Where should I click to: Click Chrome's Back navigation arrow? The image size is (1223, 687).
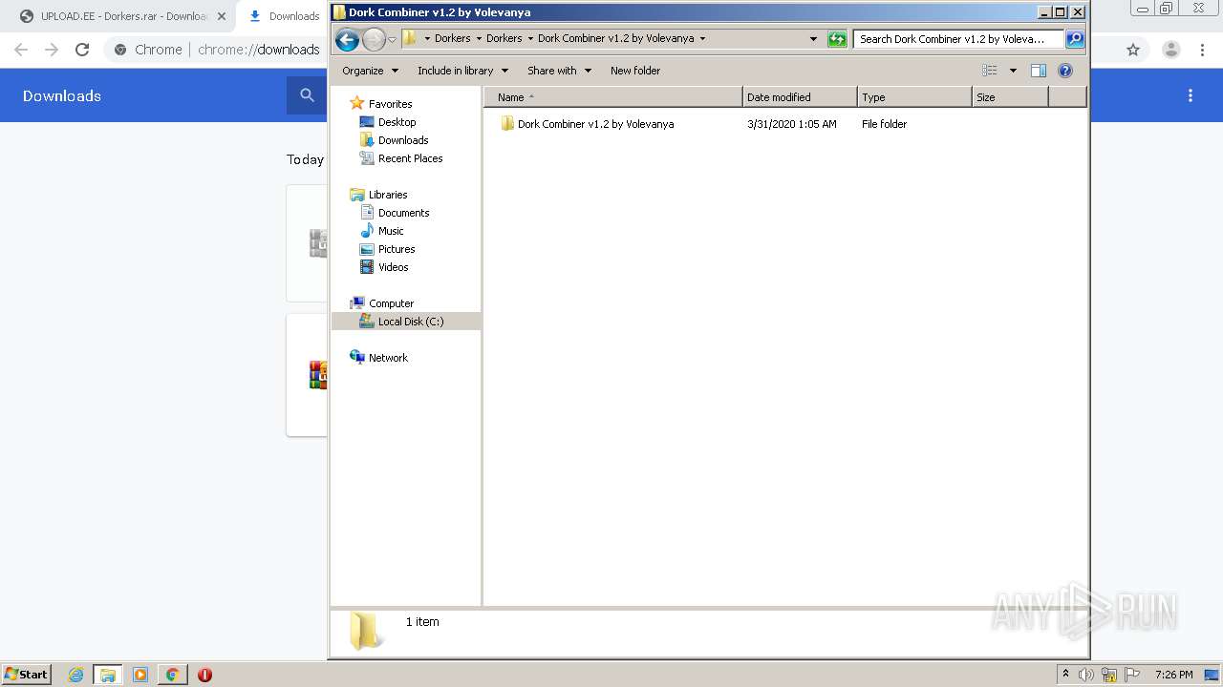pos(21,50)
